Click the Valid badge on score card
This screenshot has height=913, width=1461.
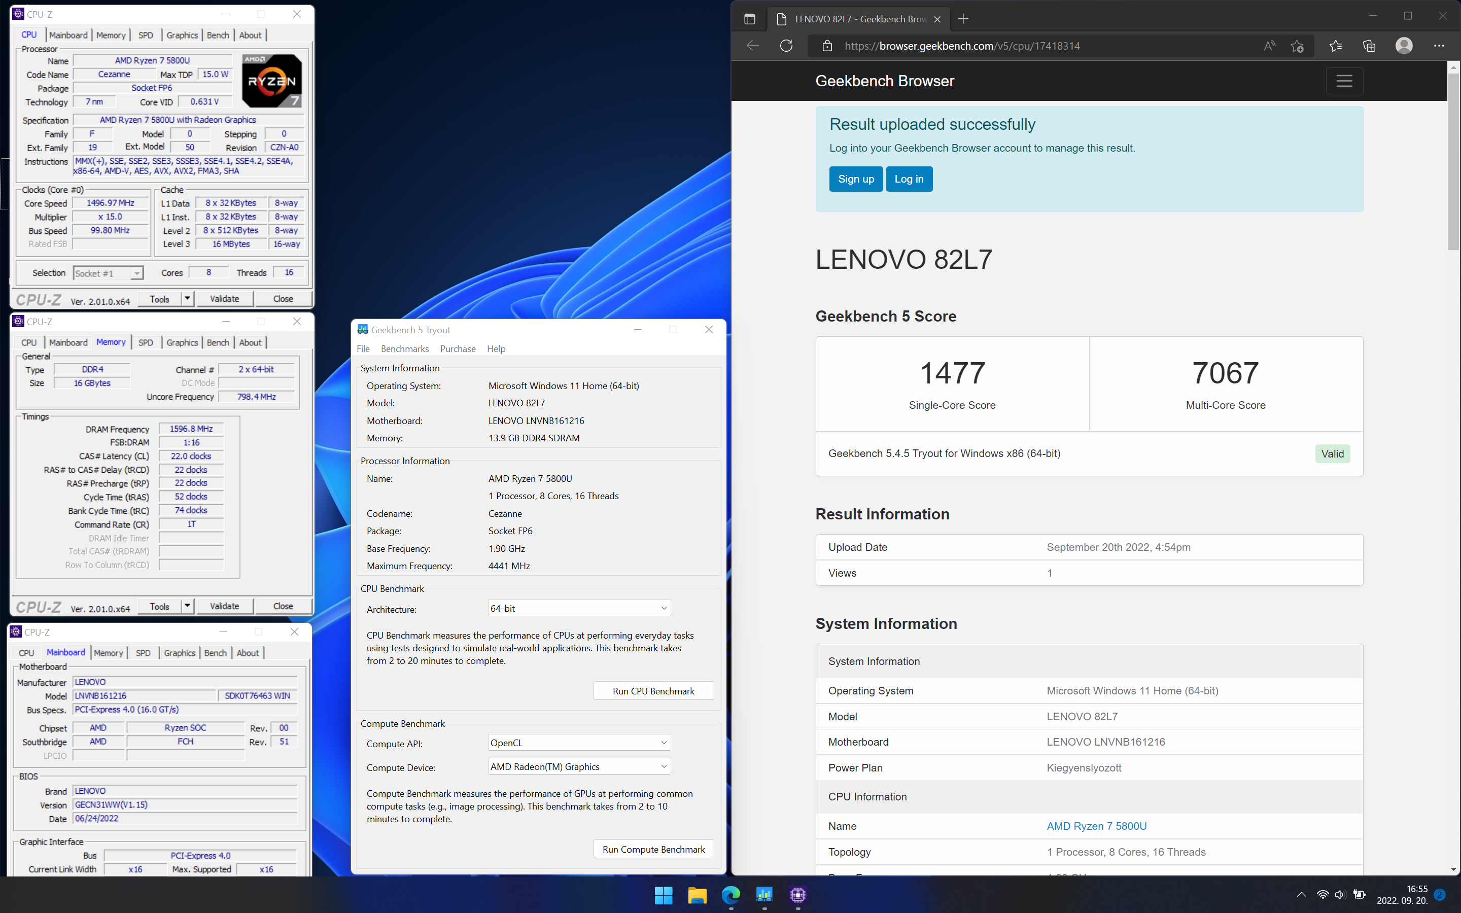pos(1333,453)
